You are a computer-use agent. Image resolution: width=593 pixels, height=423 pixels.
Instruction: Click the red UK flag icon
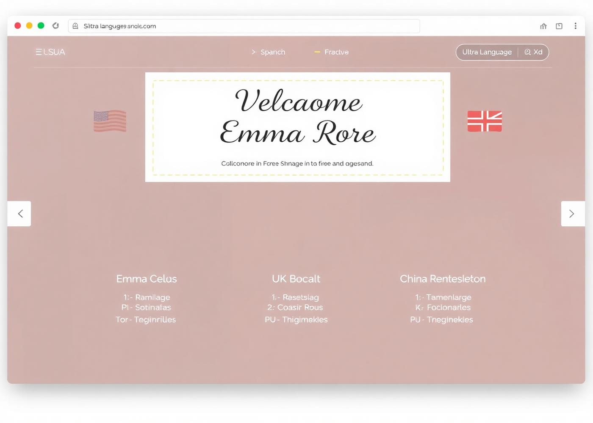coord(485,121)
